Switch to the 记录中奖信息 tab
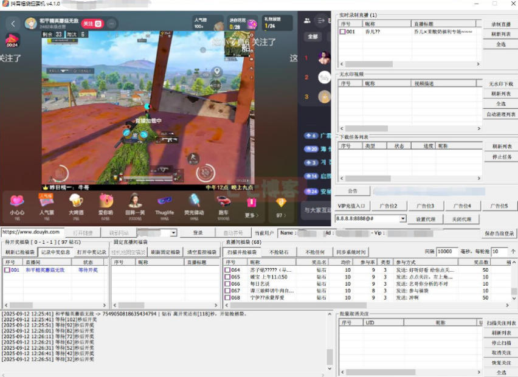518x377 pixels. (55, 252)
